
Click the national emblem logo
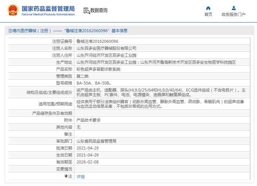(x=13, y=10)
